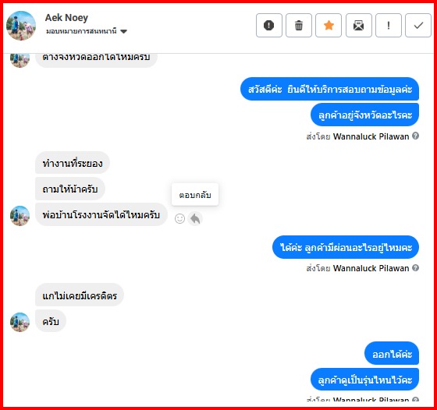437x410 pixels.
Task: Click the message แกไม่เคยมีเครดิตร bubble
Action: [80, 295]
